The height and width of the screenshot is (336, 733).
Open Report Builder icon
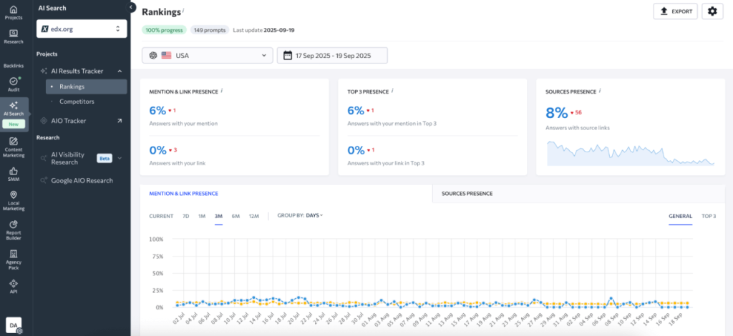14,228
